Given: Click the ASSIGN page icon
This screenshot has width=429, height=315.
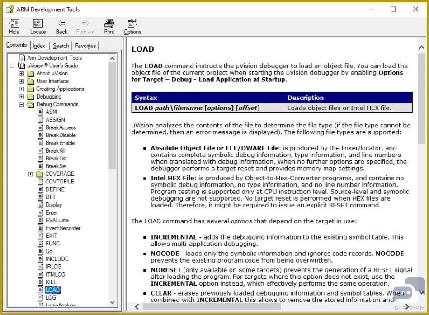Looking at the screenshot, I should point(41,120).
